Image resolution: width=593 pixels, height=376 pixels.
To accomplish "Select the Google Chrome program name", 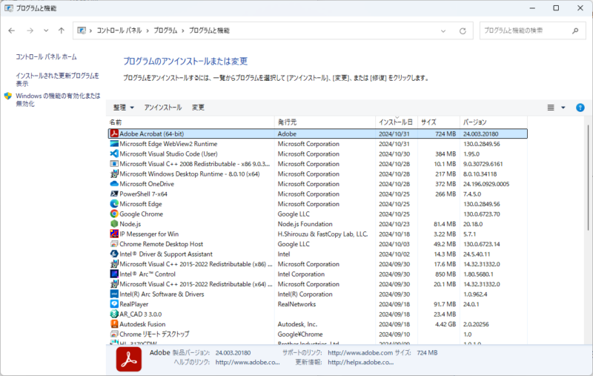I will (141, 214).
